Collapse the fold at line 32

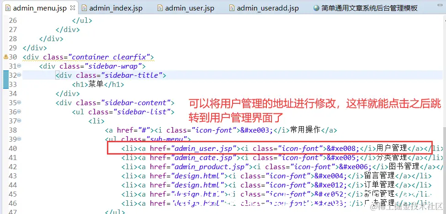(x=19, y=75)
